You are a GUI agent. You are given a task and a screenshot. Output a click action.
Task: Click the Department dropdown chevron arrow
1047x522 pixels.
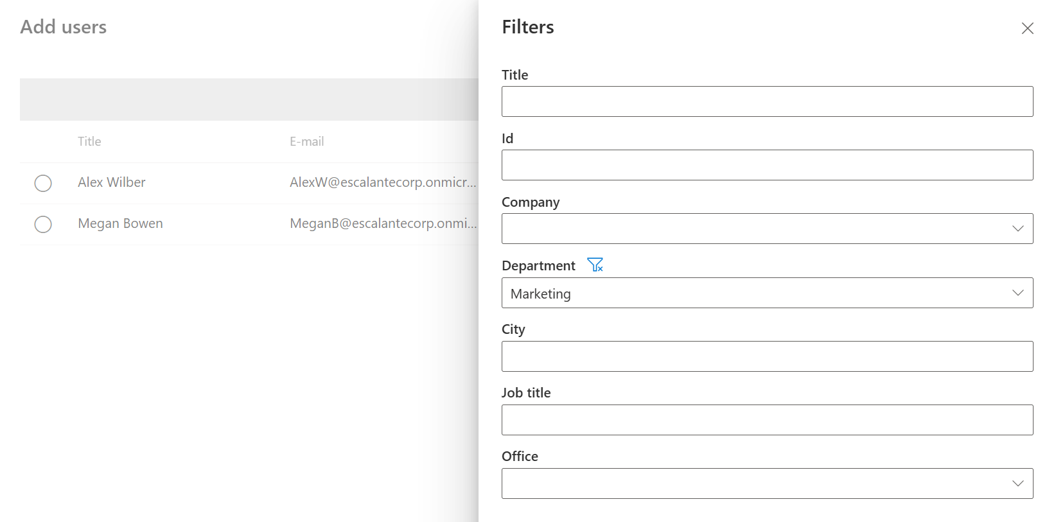1017,293
